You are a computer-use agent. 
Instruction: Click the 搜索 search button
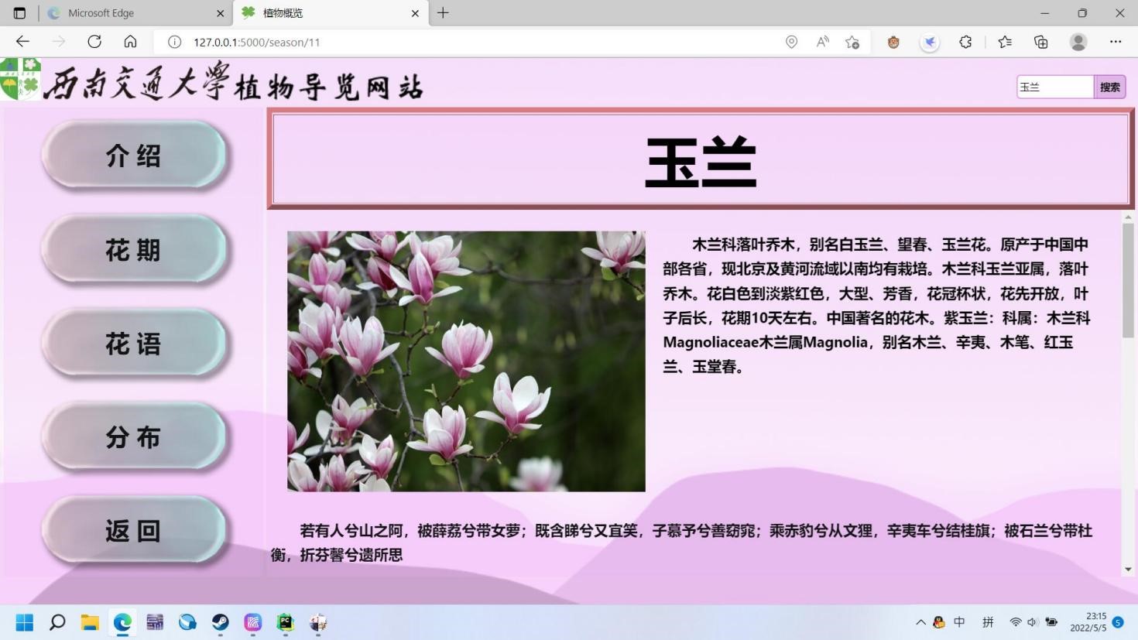click(x=1110, y=87)
